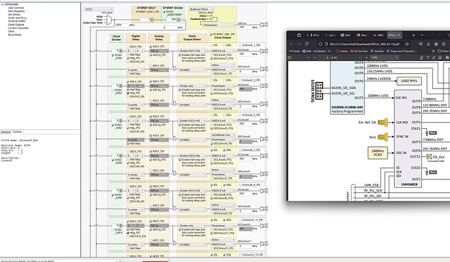Viewport: 450px width, 262px height.
Task: Toggle CLKout6_7_PD checkbox
Action: click(x=241, y=150)
